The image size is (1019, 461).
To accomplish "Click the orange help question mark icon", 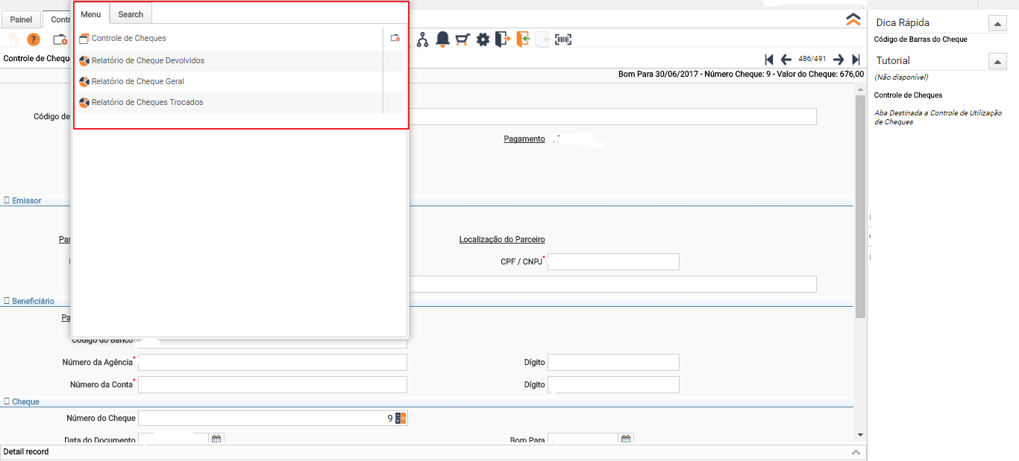I will pos(34,39).
